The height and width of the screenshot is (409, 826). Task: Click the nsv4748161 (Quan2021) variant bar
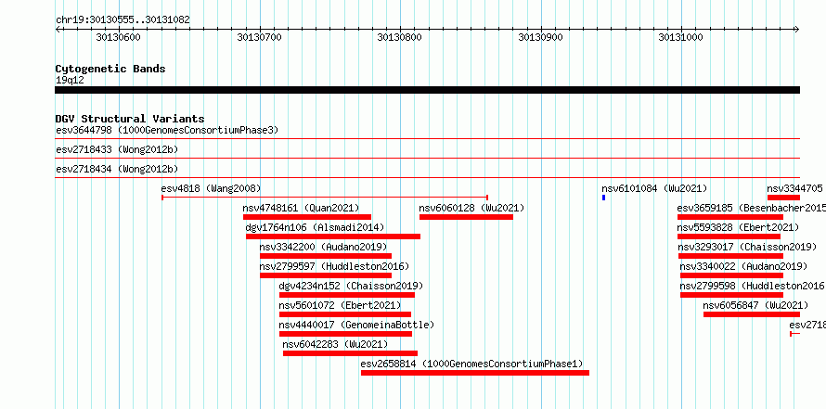(307, 217)
